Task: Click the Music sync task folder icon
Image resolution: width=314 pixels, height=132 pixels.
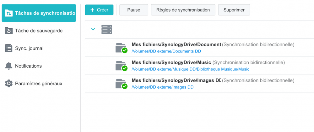Action: point(121,66)
